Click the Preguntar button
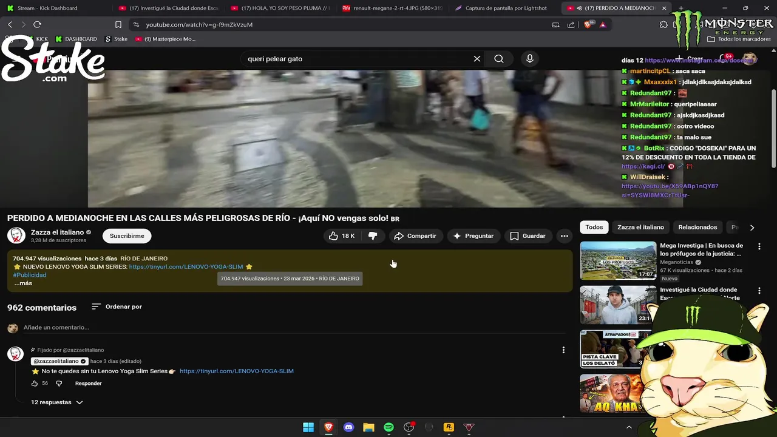The image size is (777, 437). pyautogui.click(x=473, y=235)
